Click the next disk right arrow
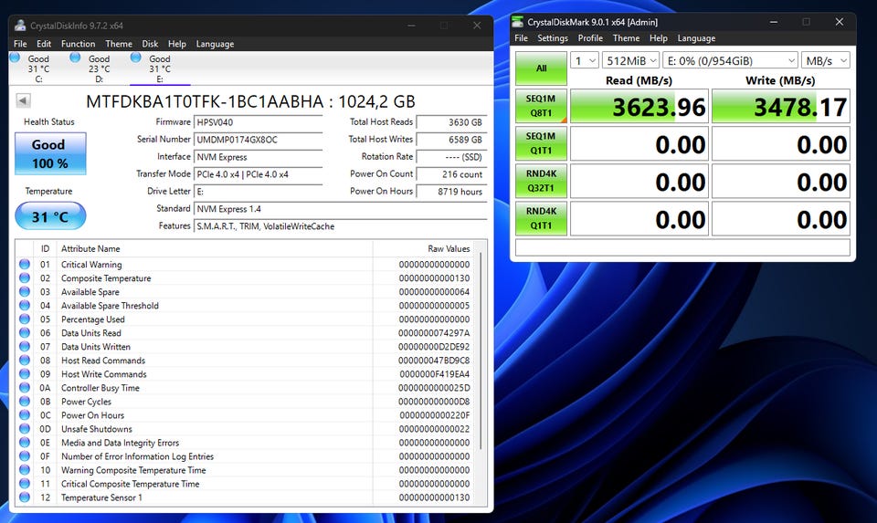 coord(480,101)
